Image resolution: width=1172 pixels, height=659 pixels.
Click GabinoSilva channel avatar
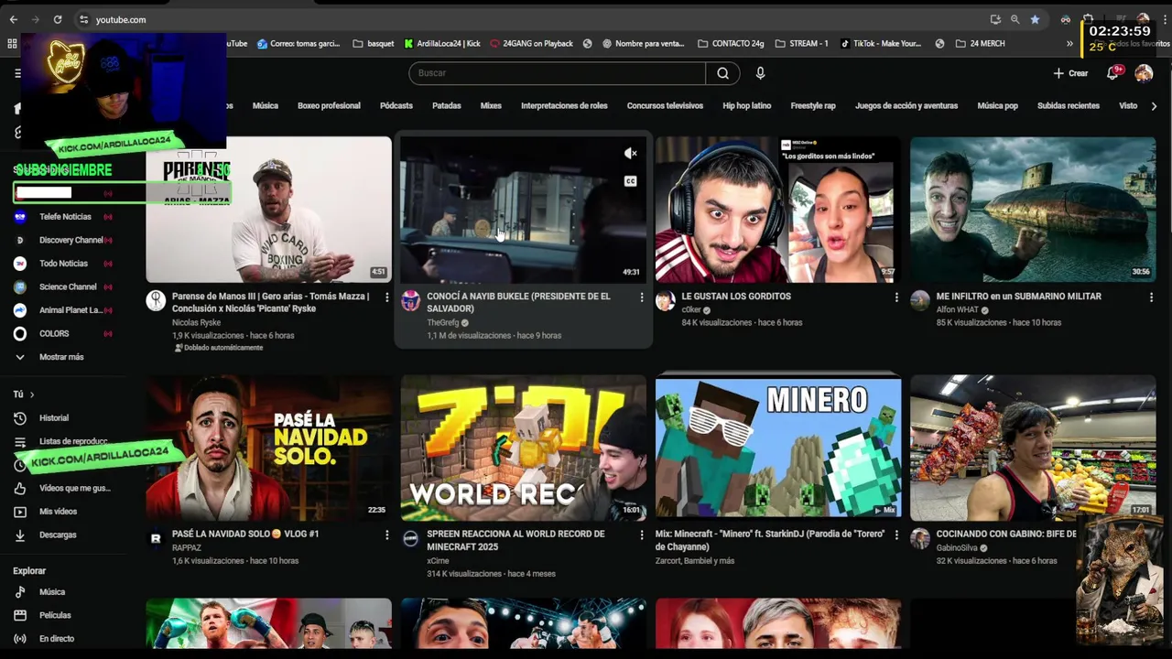click(x=920, y=538)
